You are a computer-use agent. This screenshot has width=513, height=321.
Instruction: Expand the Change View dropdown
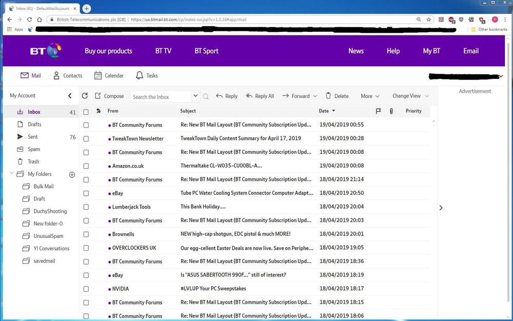click(x=410, y=96)
